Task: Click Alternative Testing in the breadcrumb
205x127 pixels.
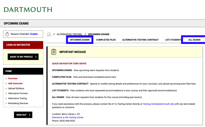Action: [x=69, y=34]
